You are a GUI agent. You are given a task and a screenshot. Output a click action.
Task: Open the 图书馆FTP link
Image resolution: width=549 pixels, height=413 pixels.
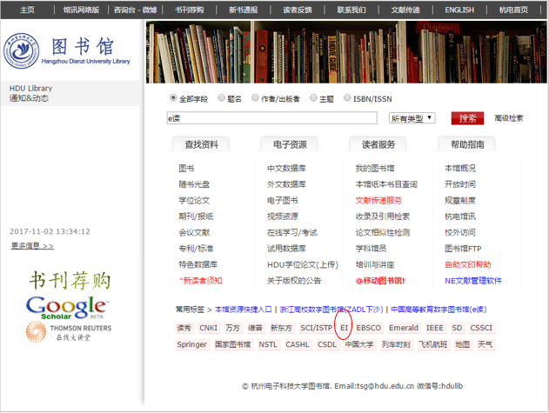pyautogui.click(x=463, y=249)
